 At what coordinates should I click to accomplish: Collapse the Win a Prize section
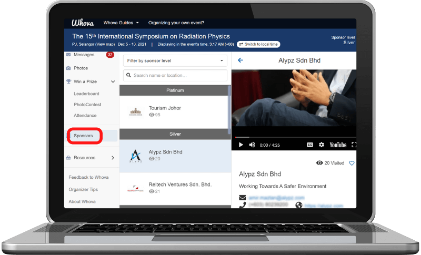pyautogui.click(x=113, y=81)
